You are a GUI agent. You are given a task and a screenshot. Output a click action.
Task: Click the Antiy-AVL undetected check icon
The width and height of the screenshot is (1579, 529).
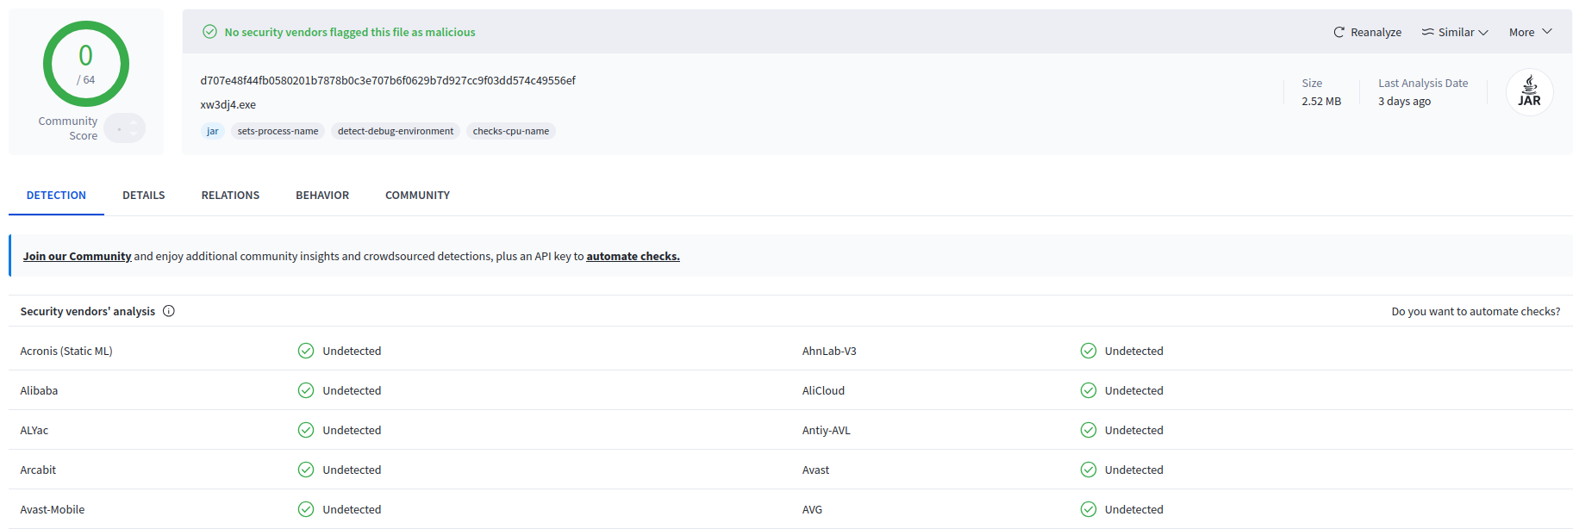point(1089,430)
